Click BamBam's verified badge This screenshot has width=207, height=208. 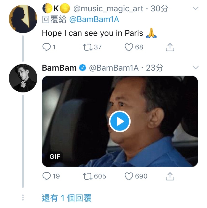pos(83,68)
